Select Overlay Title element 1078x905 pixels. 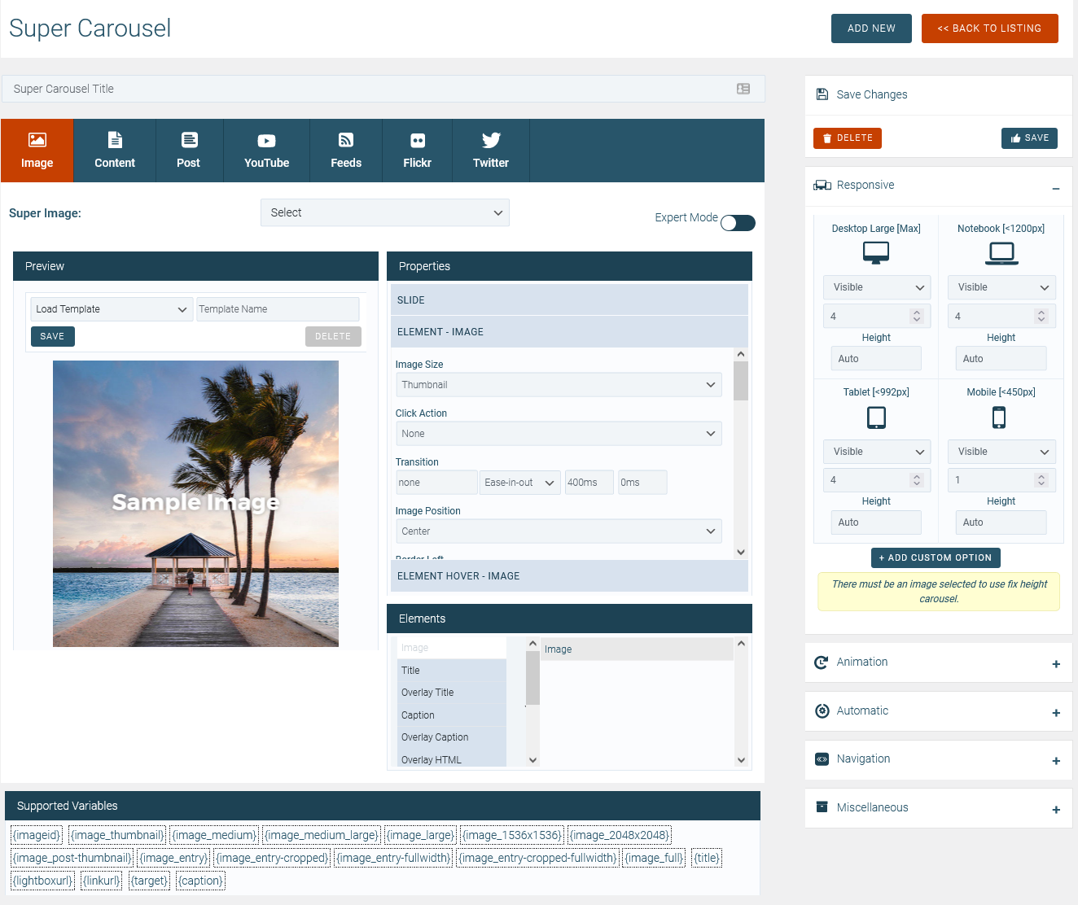(x=452, y=693)
